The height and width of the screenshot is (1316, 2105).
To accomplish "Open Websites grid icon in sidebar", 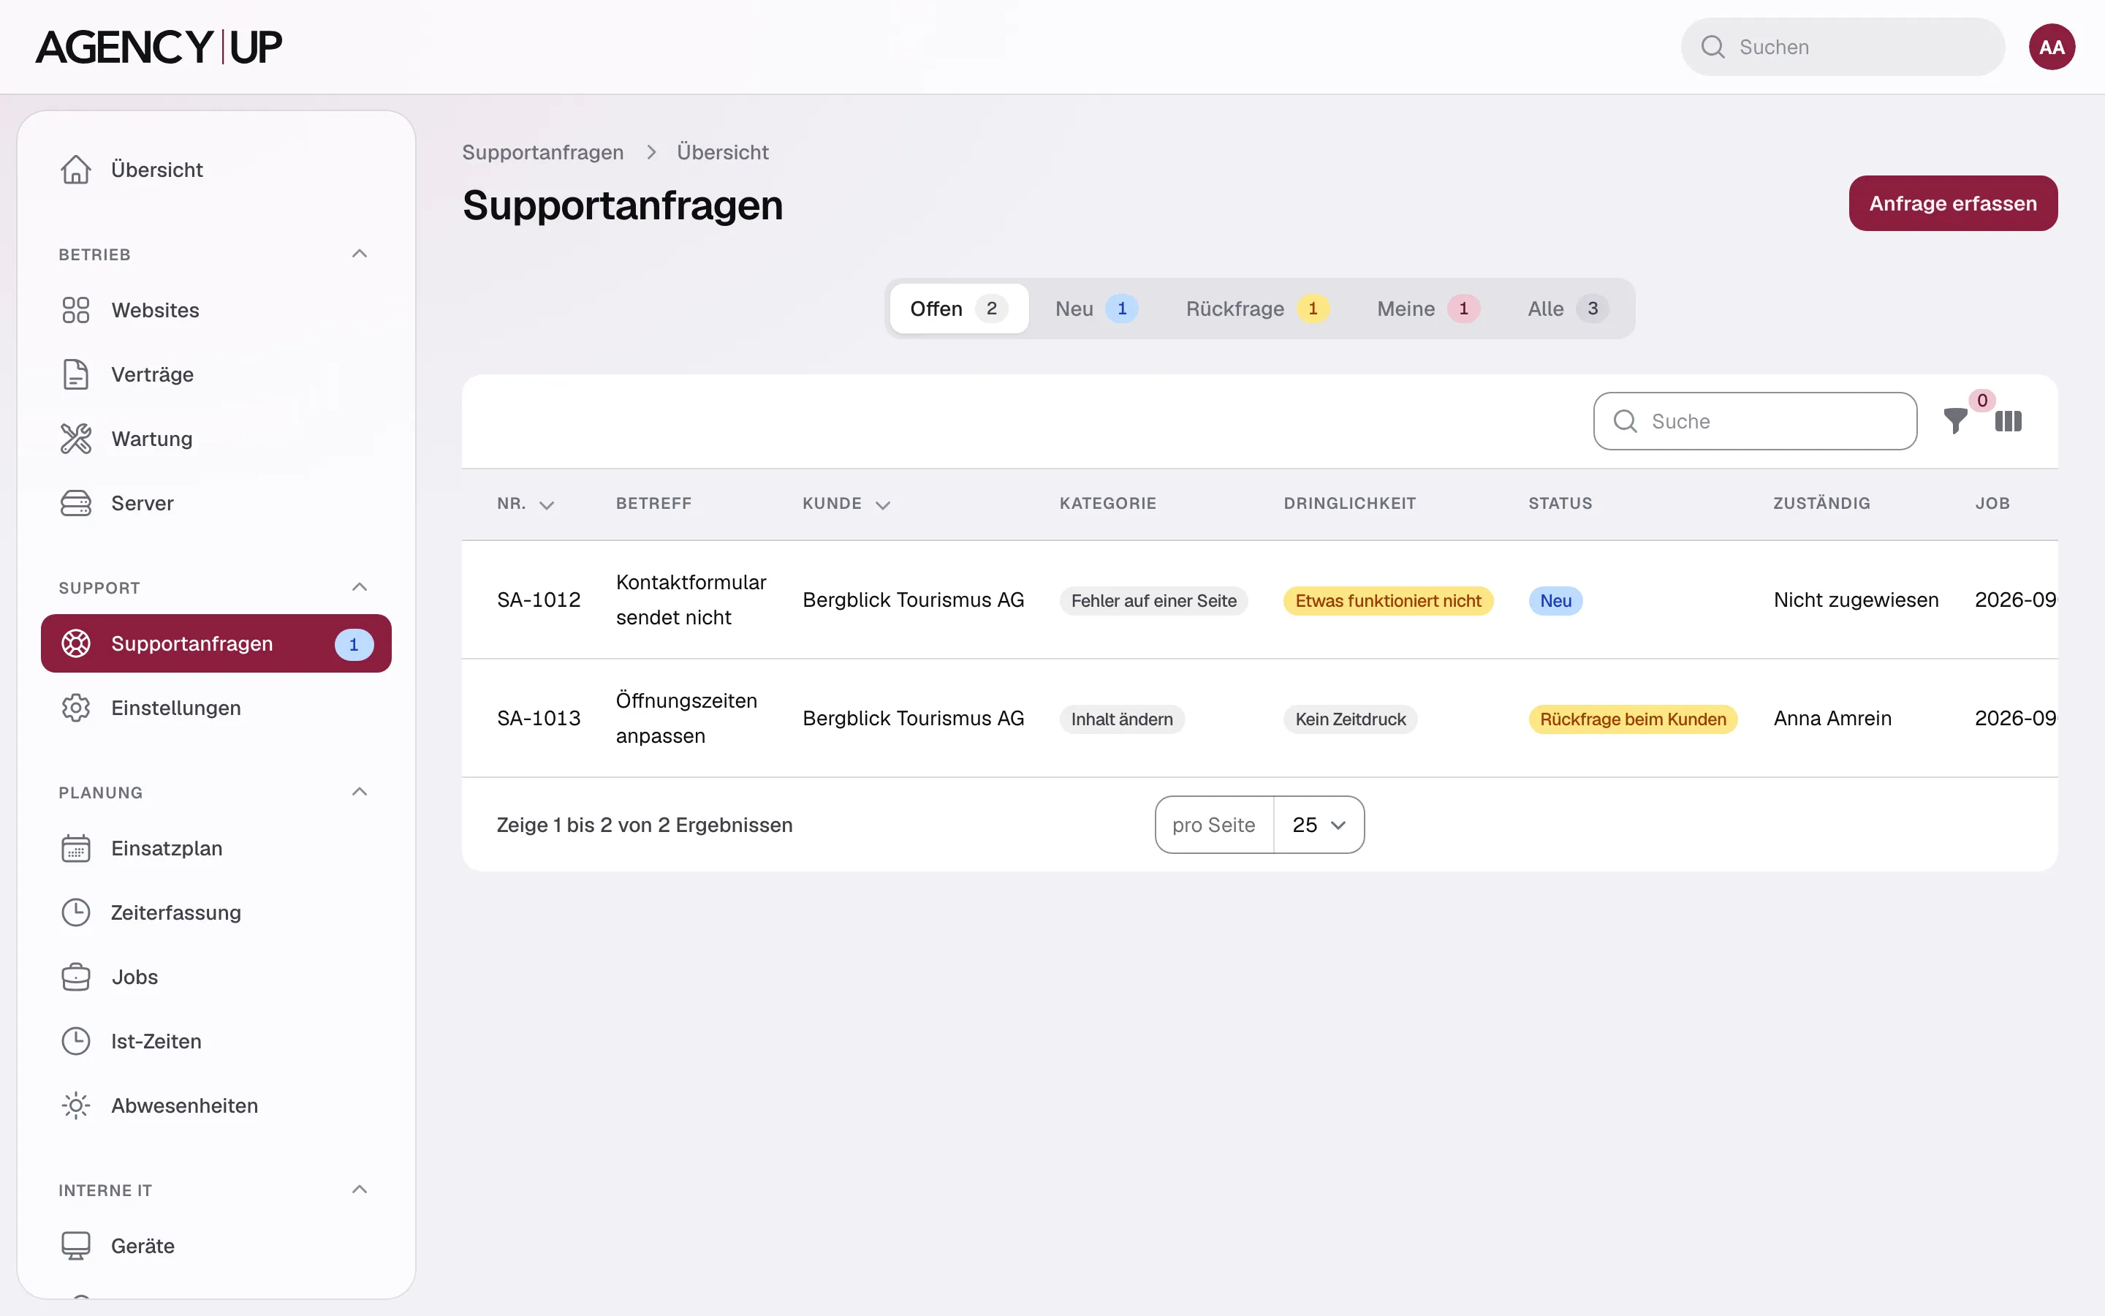I will 76,310.
